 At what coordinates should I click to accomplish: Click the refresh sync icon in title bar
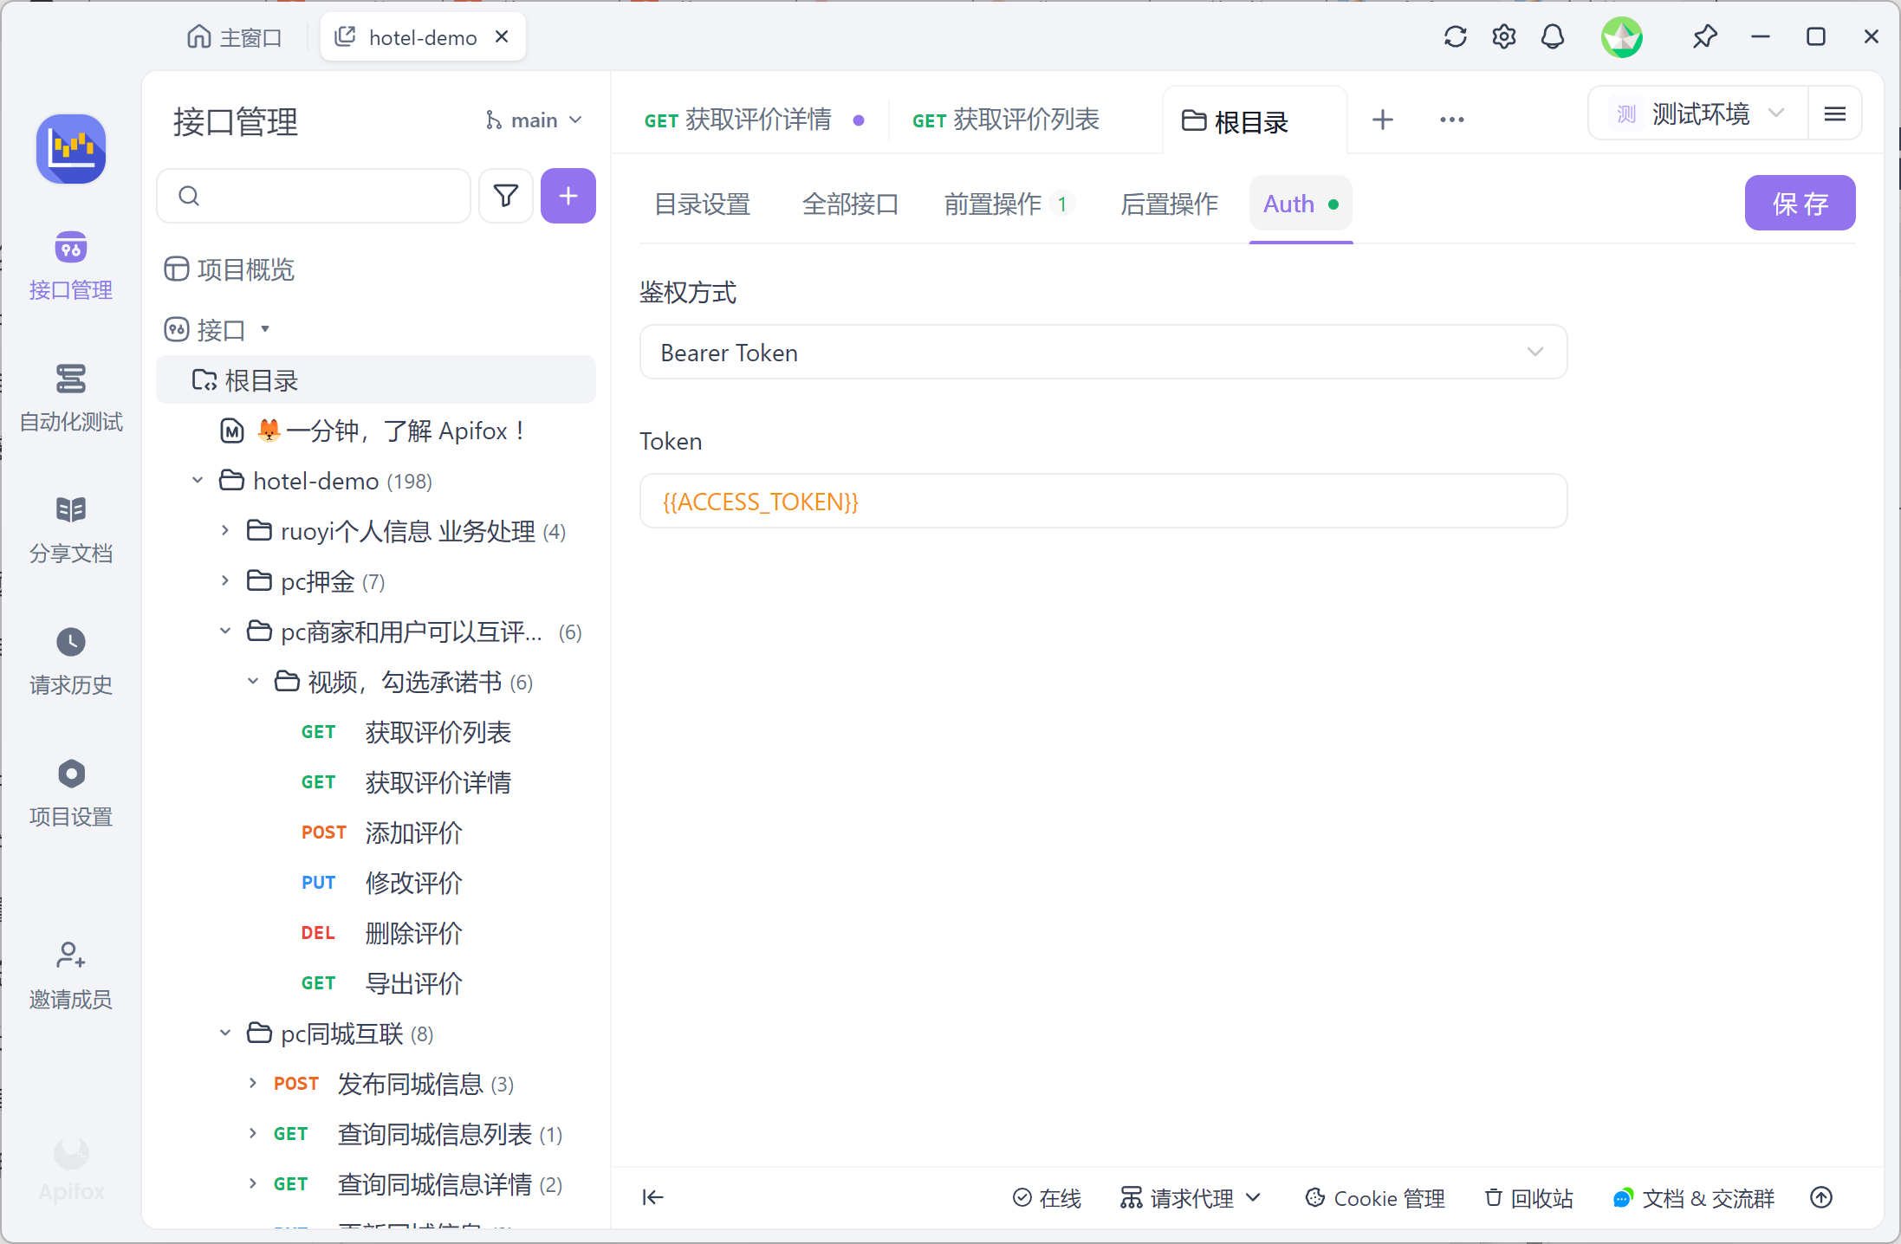(x=1455, y=37)
